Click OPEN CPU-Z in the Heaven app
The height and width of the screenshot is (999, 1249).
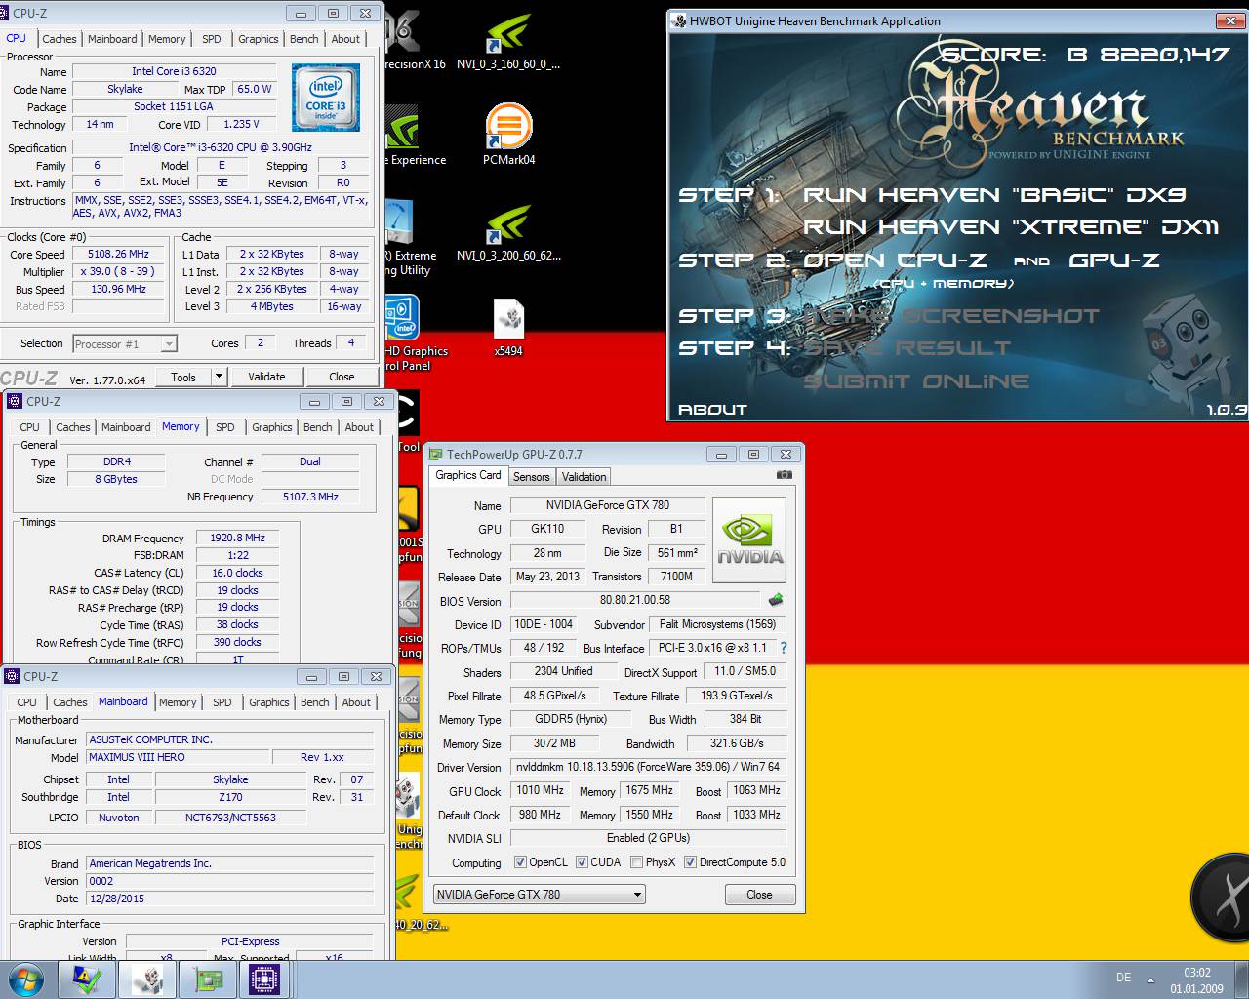[895, 260]
